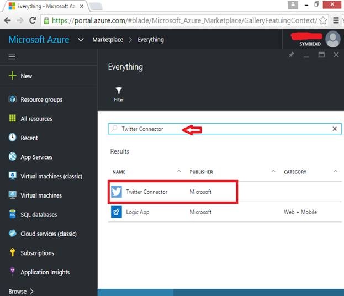Screen dimensions: 344x296
Task: Open Twitter Connector result row
Action: coord(225,192)
